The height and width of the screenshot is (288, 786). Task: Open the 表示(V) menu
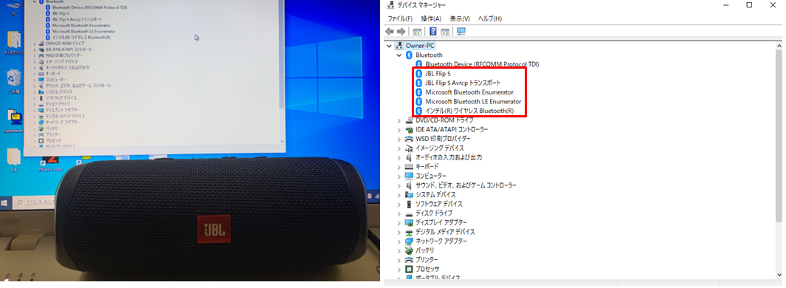click(460, 18)
